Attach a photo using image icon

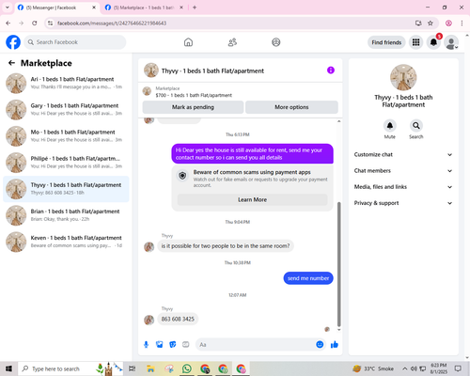coord(160,345)
